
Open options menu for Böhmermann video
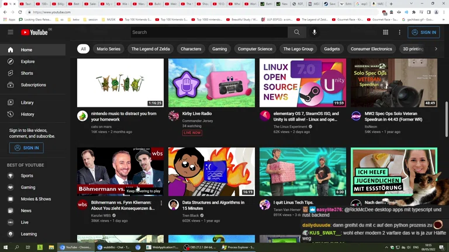[161, 203]
